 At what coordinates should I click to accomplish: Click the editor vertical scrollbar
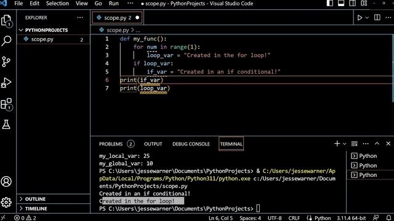coord(393,68)
